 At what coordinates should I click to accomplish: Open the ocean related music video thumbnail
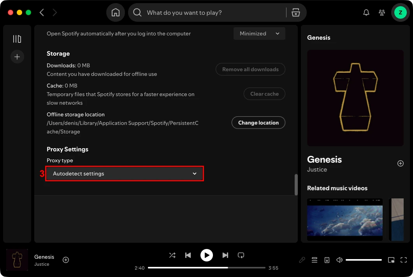tap(345, 219)
